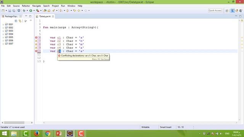Start debugging with the Debug bug icon

tap(24, 11)
